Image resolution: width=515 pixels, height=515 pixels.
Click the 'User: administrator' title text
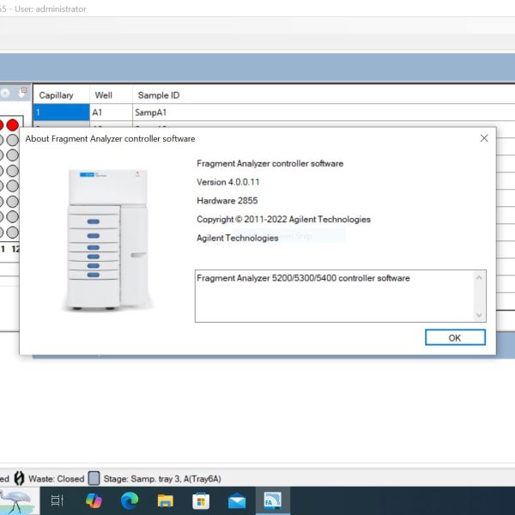coord(51,9)
